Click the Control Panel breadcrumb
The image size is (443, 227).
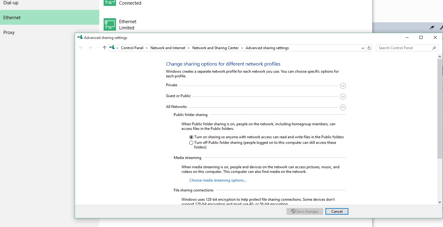pyautogui.click(x=132, y=48)
